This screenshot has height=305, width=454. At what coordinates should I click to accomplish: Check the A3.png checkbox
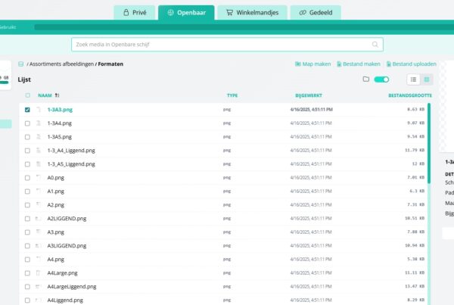[27, 232]
